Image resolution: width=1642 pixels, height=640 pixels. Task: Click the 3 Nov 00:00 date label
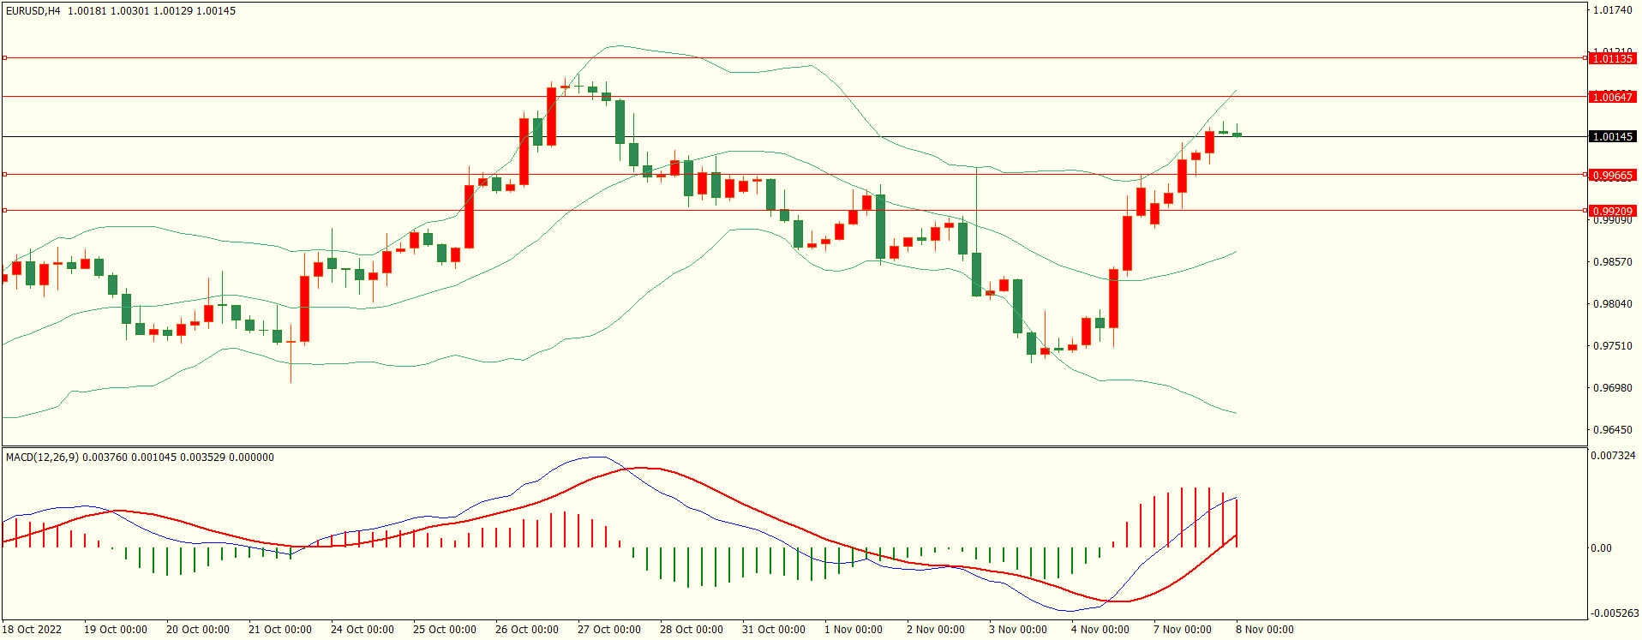point(1018,630)
